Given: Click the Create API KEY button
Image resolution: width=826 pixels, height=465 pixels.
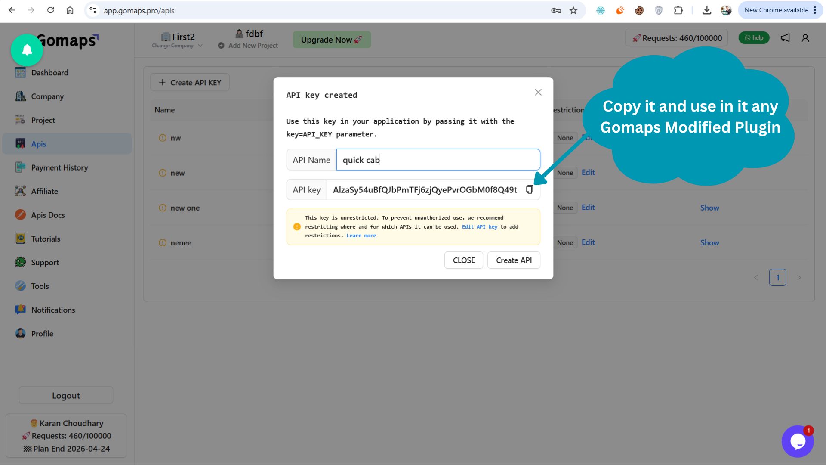Looking at the screenshot, I should tap(190, 82).
